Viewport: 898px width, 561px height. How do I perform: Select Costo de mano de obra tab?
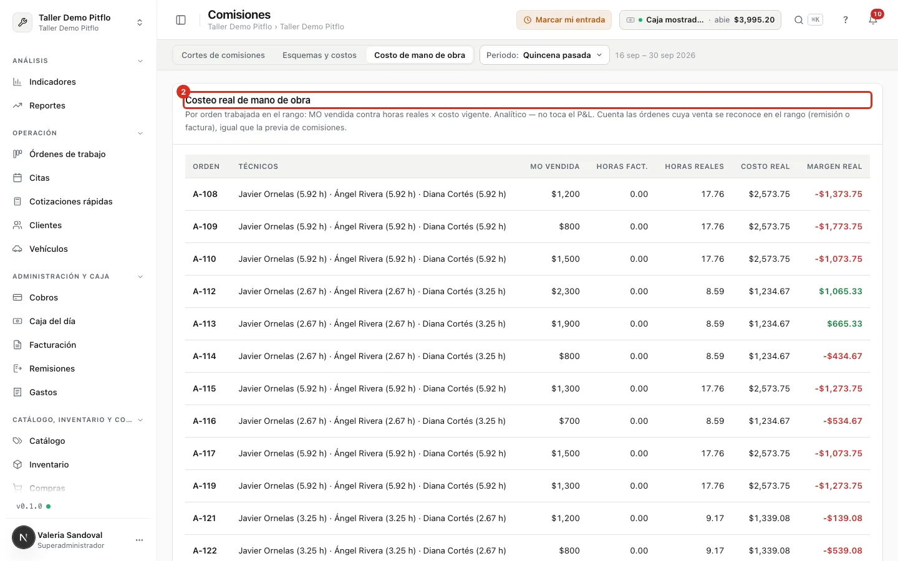[420, 55]
